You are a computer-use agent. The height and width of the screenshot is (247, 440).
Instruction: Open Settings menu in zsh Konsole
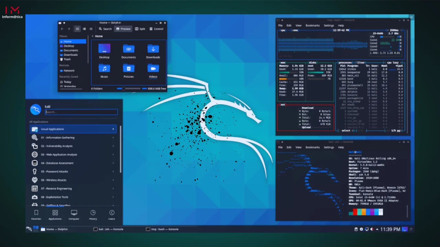click(329, 147)
